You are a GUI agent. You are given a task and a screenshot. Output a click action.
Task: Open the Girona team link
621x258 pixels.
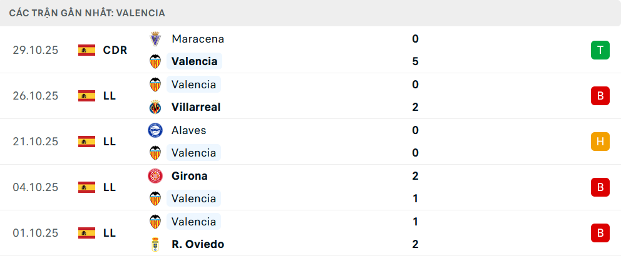[189, 176]
